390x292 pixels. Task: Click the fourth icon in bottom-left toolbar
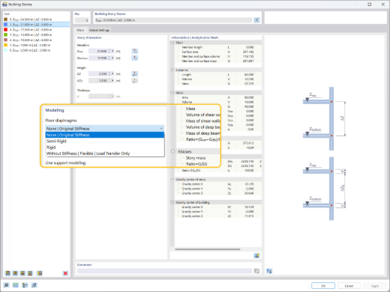34,285
